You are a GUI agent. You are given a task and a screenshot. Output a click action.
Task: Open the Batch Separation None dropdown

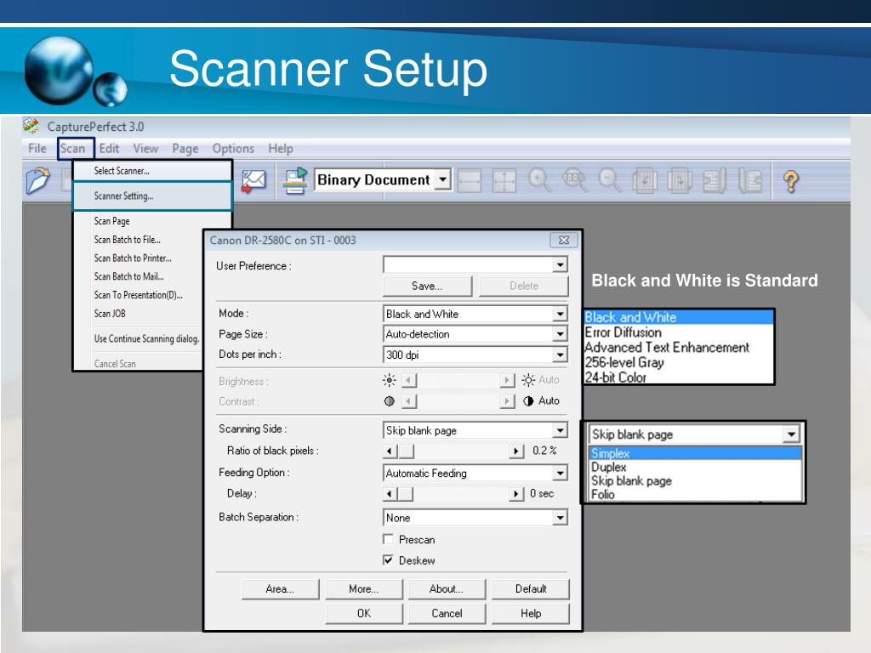pos(560,518)
